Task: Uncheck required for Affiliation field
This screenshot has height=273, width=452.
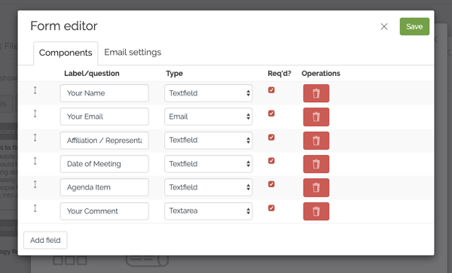Action: point(271,137)
